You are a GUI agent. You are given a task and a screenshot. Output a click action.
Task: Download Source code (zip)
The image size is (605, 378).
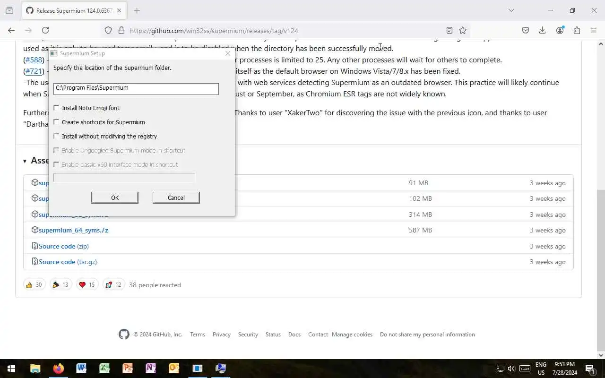click(64, 246)
